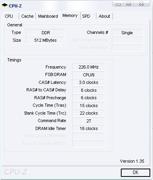The image size is (153, 180).
Task: Select the FSB:DRAM value CPU/9
Action: pos(89,75)
